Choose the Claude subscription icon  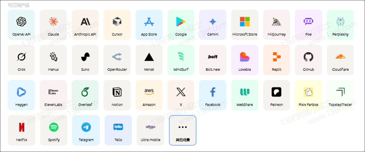click(x=53, y=22)
